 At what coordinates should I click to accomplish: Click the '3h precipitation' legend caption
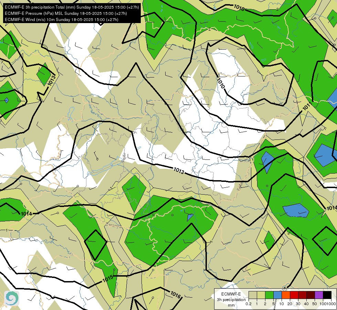[x=231, y=300]
